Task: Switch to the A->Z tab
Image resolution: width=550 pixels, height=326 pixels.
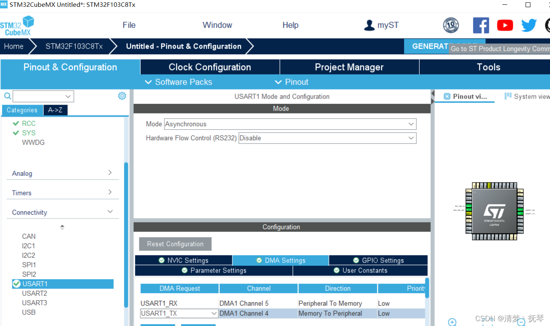Action: pos(55,110)
